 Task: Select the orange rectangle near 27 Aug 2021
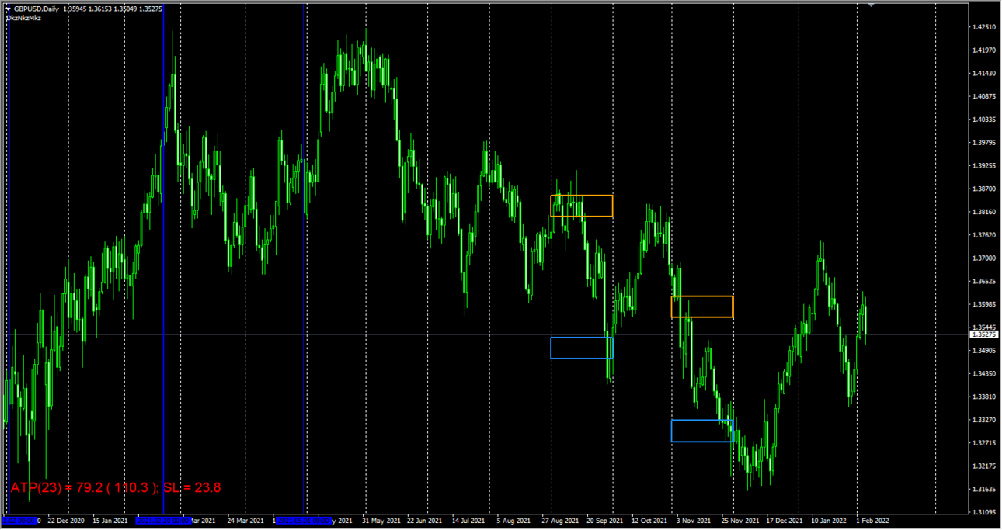click(x=582, y=206)
